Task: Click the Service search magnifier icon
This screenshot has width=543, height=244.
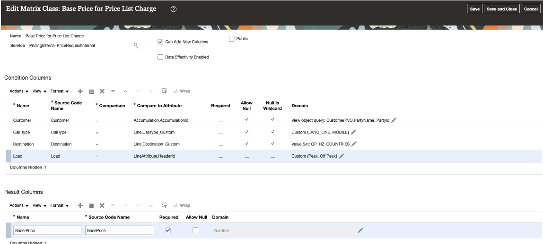Action: click(136, 45)
